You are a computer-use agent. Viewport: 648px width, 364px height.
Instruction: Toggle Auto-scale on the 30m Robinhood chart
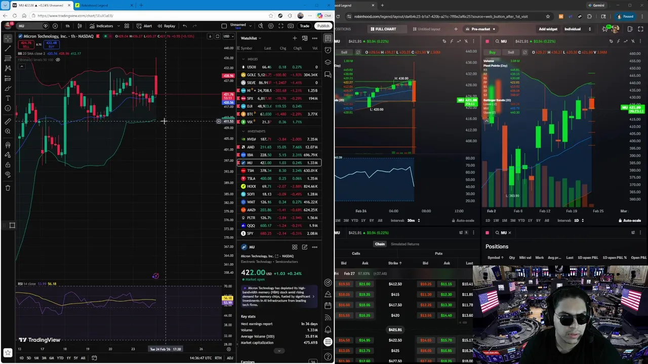pyautogui.click(x=463, y=220)
